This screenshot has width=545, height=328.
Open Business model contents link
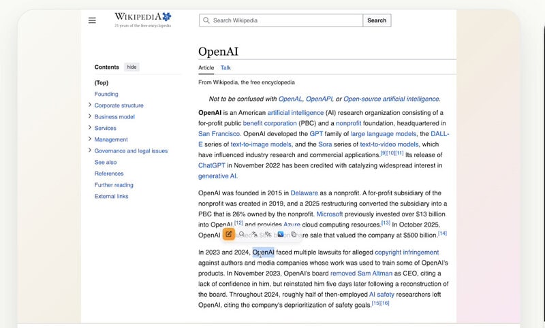tap(114, 117)
